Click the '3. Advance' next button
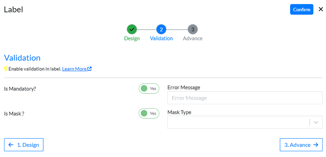Viewport: 326px width, 157px height. tap(301, 145)
